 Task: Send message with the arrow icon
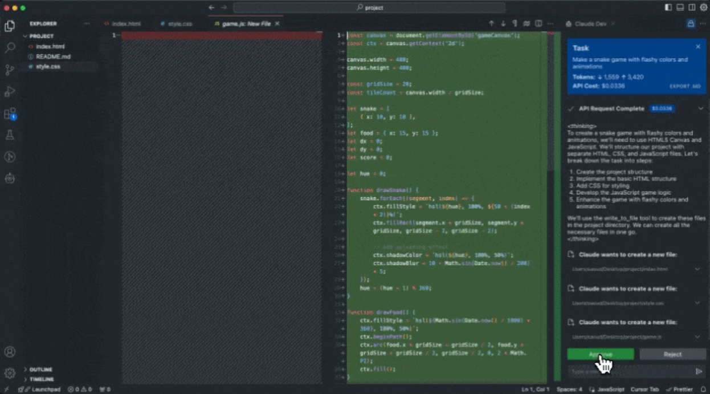[x=699, y=371]
